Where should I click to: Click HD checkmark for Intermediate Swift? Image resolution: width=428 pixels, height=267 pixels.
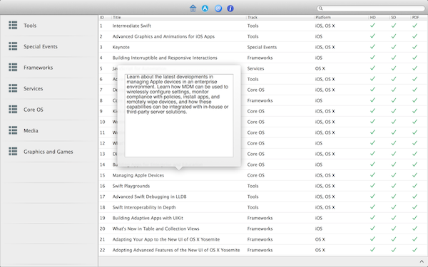point(372,26)
